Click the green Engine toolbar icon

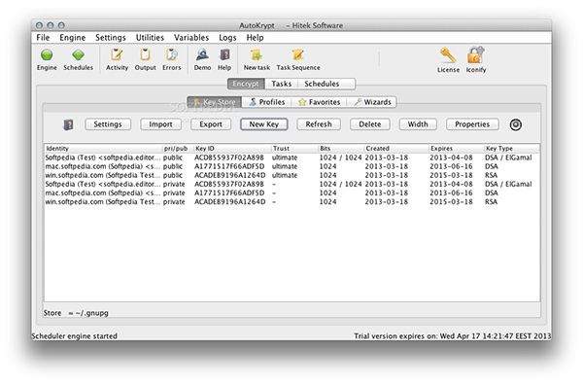coord(47,55)
